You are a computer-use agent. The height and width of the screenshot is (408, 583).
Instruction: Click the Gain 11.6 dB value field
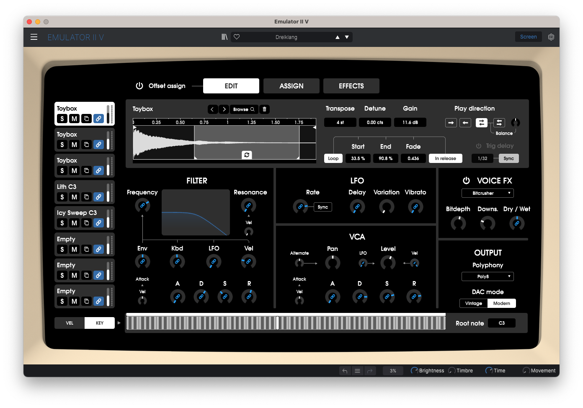(x=410, y=122)
